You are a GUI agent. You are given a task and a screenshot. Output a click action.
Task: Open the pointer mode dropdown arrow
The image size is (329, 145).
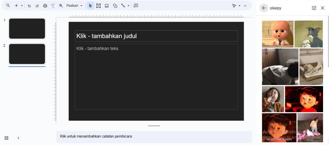click(240, 6)
